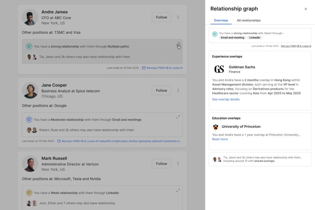Switch to the All relationships tab
The height and width of the screenshot is (210, 315).
click(249, 20)
